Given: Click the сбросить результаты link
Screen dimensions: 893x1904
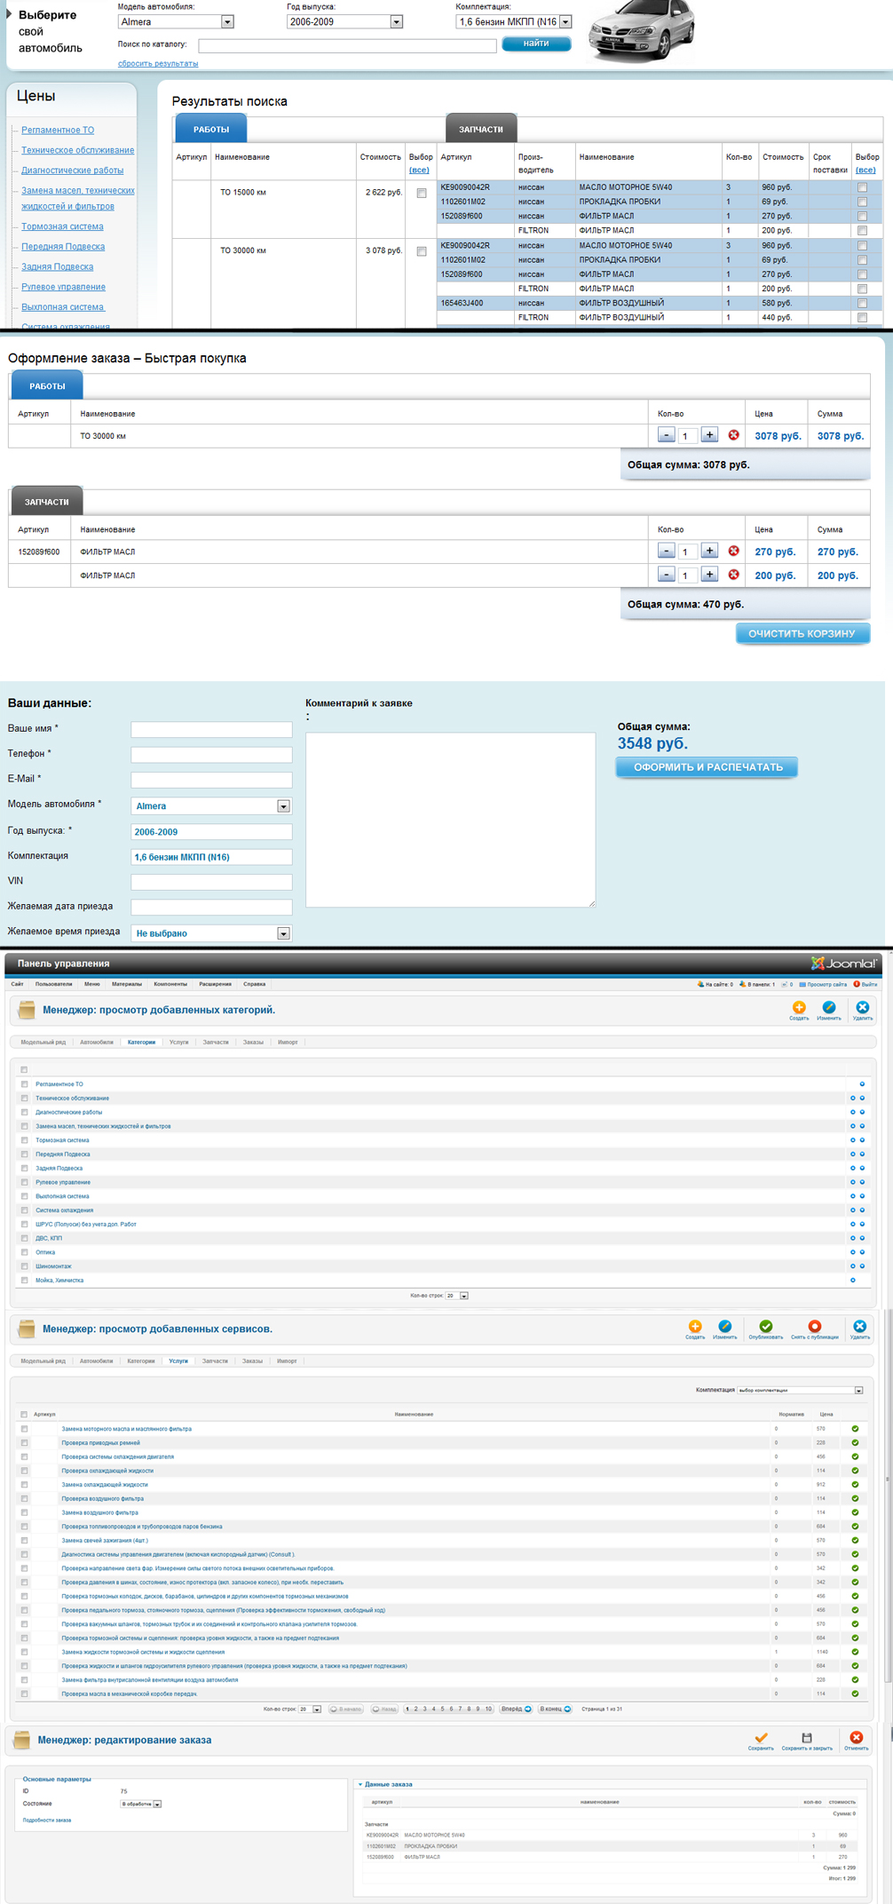Looking at the screenshot, I should pyautogui.click(x=158, y=64).
